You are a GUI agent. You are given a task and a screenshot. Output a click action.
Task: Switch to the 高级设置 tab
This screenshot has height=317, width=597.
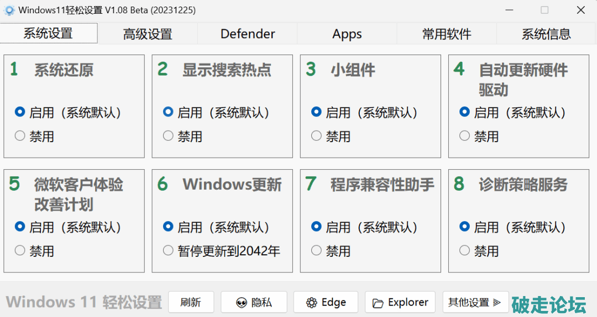(148, 34)
